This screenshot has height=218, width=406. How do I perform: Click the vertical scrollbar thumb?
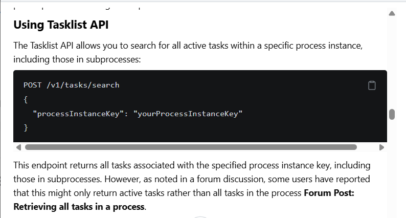pyautogui.click(x=392, y=114)
